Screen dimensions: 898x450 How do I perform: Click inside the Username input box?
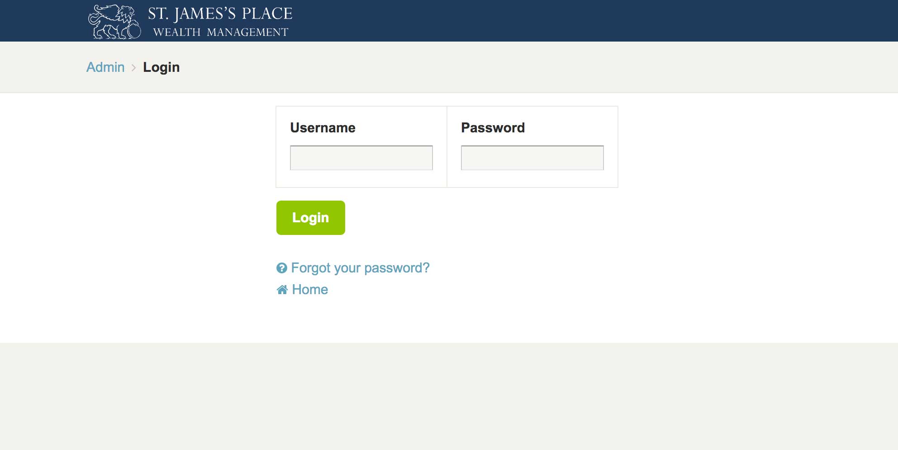click(361, 158)
